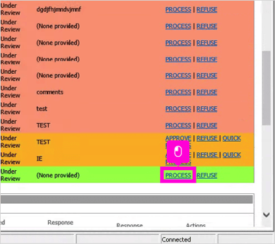Select "(None provided)" in the green row

click(58, 175)
